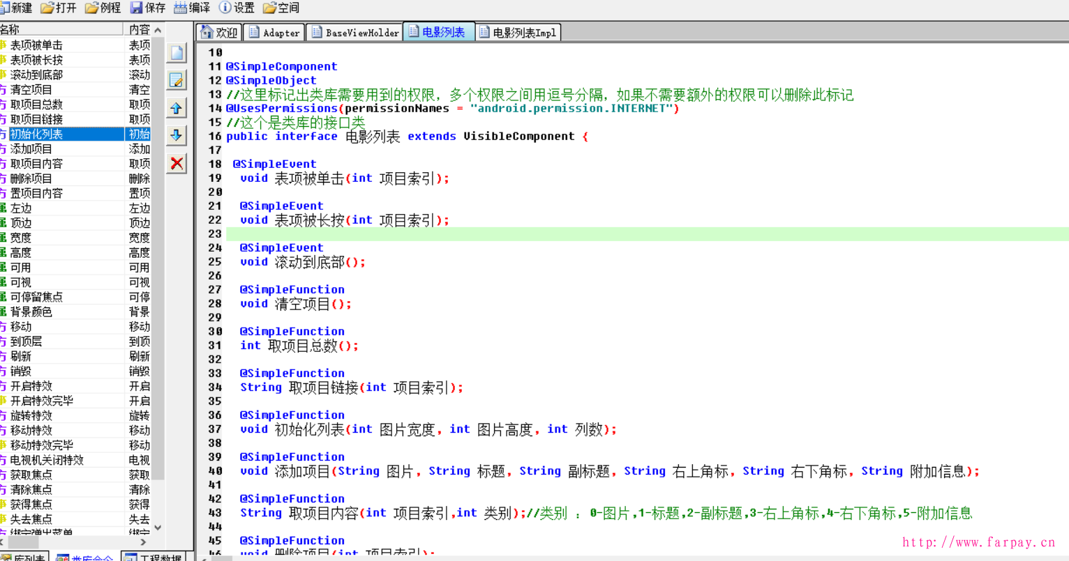Select 添加项目 in the member list
This screenshot has height=561, width=1069.
[x=31, y=149]
